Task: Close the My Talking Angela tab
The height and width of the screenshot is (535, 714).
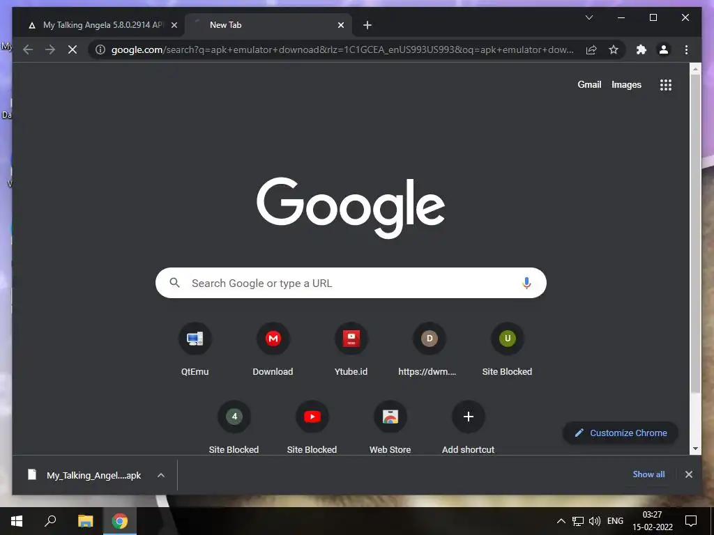Action: click(x=174, y=26)
